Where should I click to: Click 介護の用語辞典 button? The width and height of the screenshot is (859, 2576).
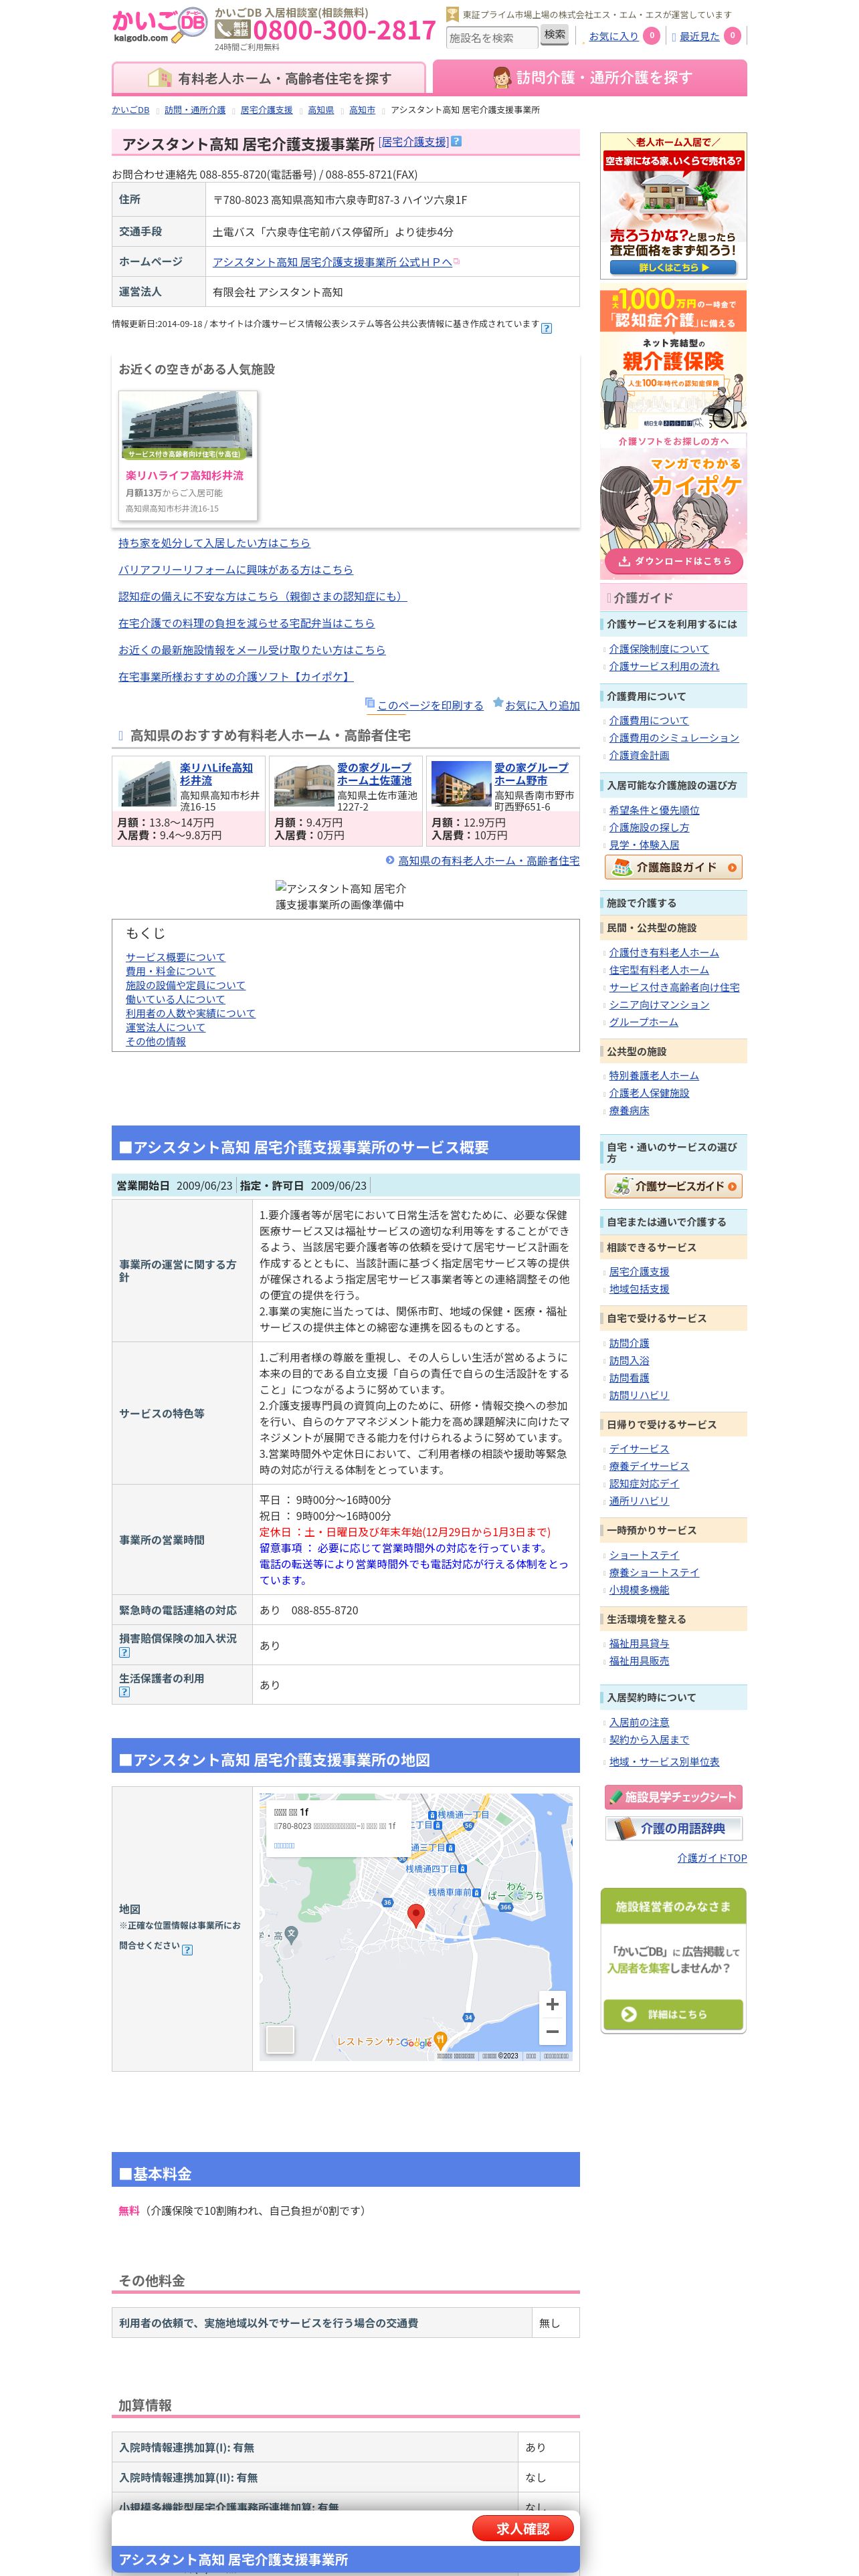pyautogui.click(x=673, y=1828)
